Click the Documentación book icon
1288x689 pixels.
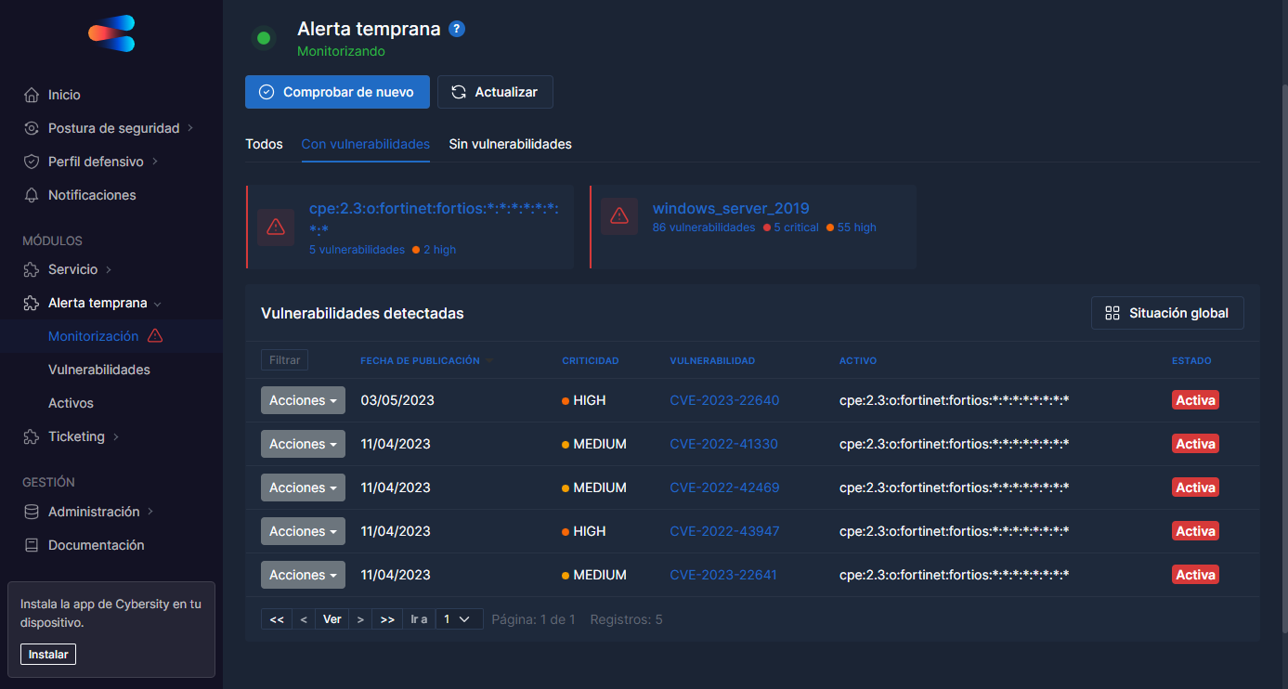(x=32, y=545)
